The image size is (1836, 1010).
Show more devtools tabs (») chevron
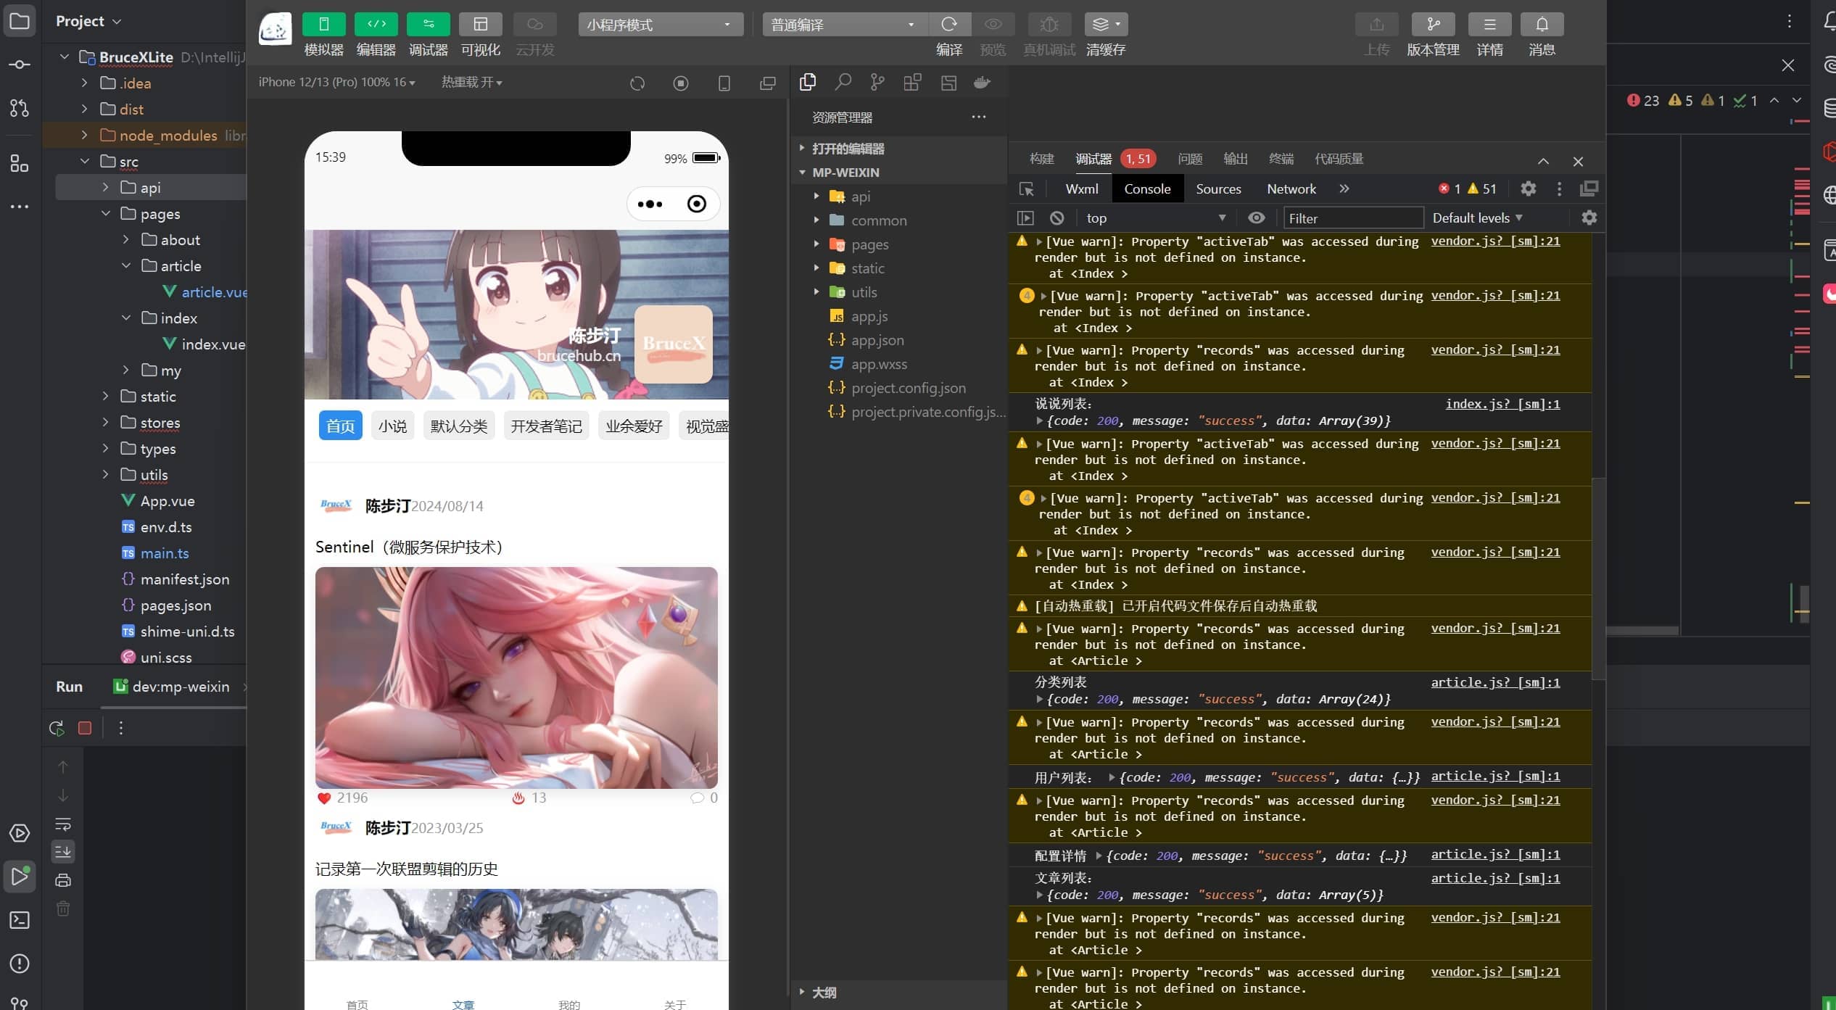point(1344,189)
